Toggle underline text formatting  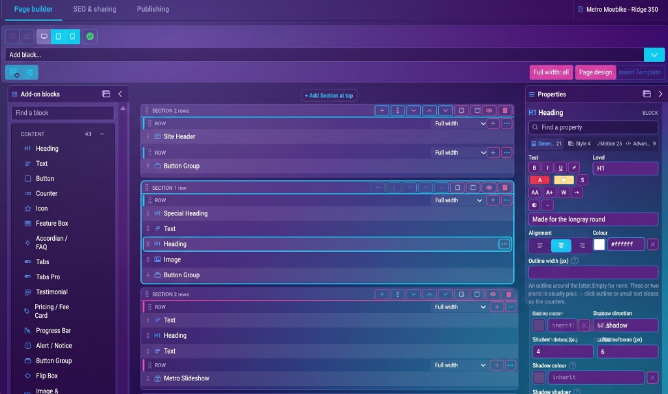tap(560, 168)
